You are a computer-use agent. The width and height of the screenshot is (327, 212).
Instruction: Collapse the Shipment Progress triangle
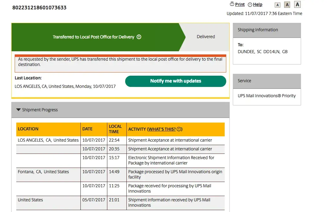(18, 110)
